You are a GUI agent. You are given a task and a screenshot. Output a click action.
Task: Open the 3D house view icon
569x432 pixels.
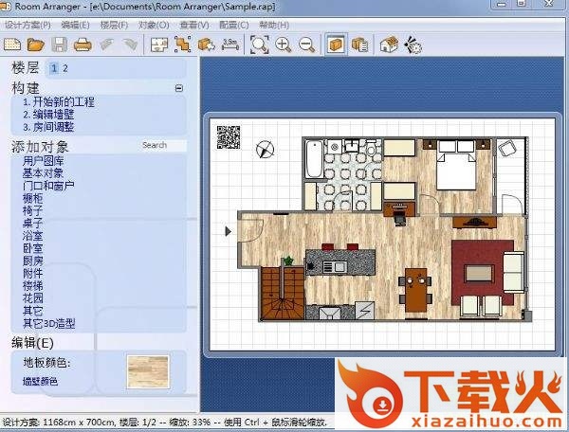click(x=388, y=45)
